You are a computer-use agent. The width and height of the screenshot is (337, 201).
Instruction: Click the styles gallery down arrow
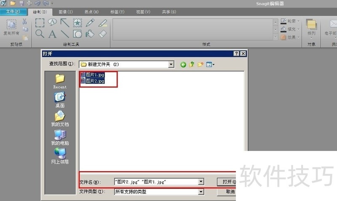[275, 29]
